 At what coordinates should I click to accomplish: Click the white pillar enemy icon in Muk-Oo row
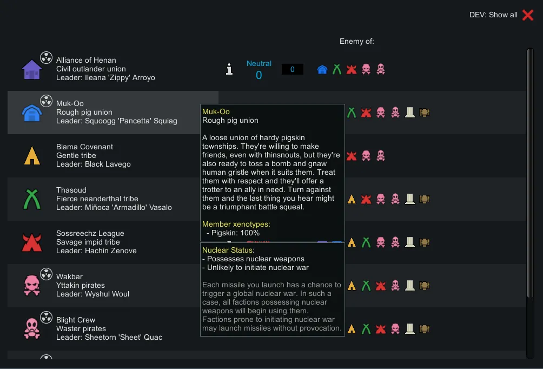click(410, 113)
